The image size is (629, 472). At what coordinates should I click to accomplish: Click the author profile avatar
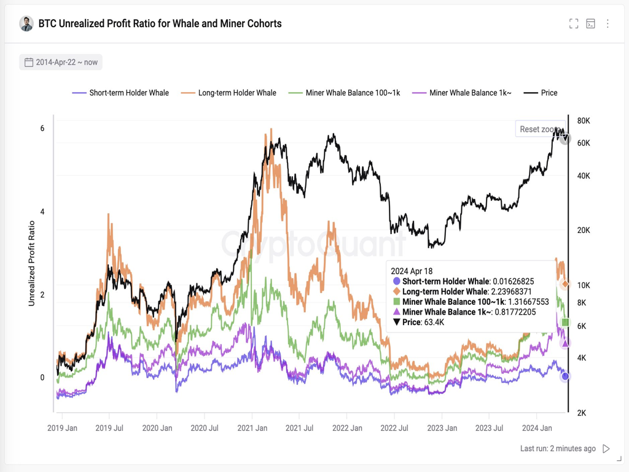pyautogui.click(x=26, y=24)
